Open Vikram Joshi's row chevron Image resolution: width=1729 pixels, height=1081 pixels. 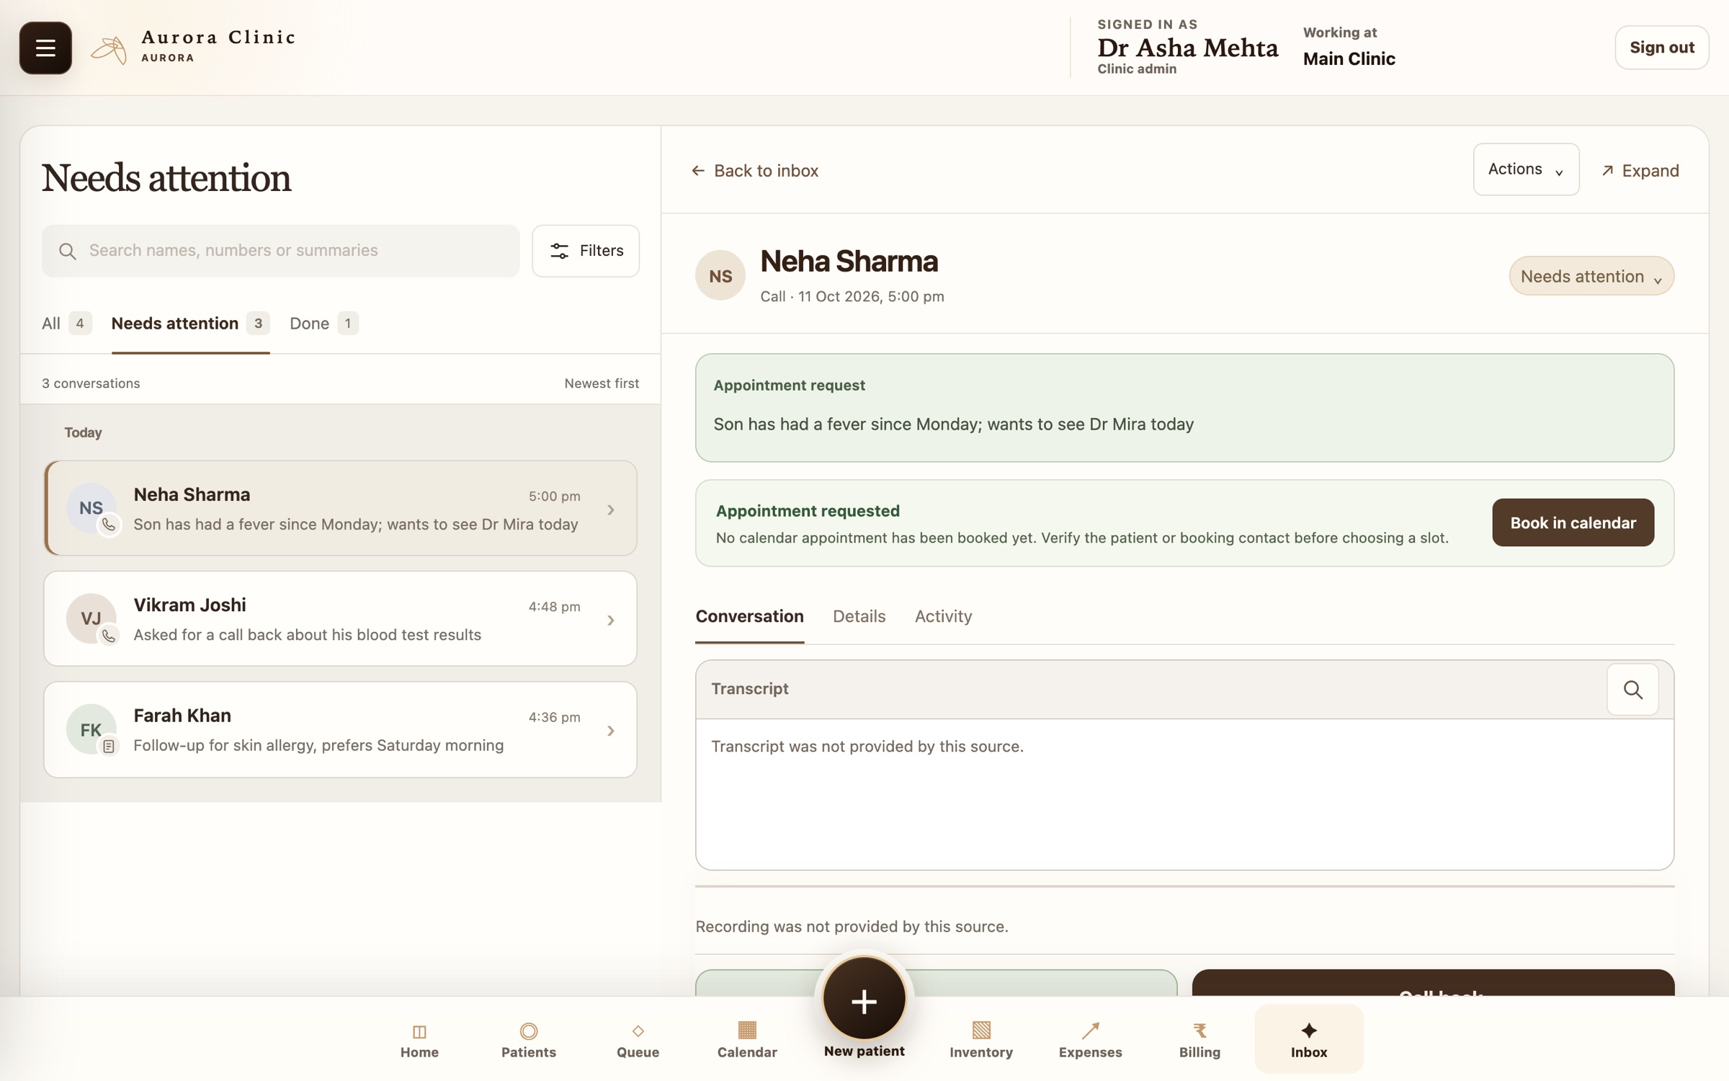[611, 620]
